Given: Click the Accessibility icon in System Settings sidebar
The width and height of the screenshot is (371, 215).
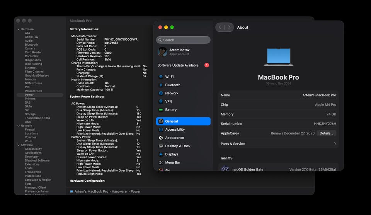Looking at the screenshot, I should click(161, 130).
